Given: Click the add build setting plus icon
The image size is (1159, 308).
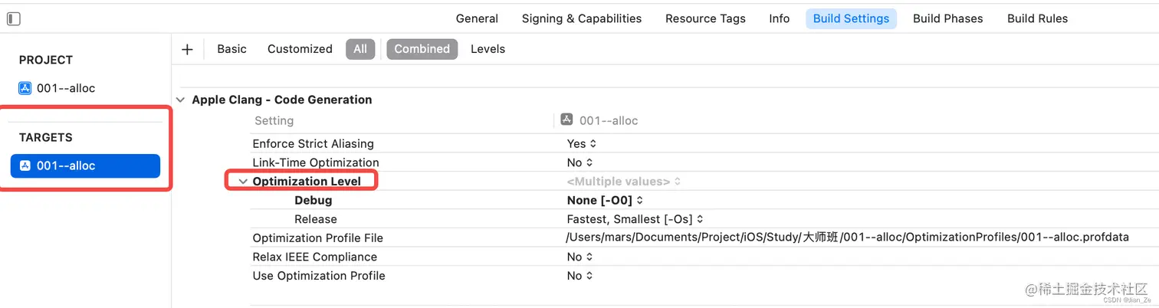Looking at the screenshot, I should pyautogui.click(x=187, y=49).
